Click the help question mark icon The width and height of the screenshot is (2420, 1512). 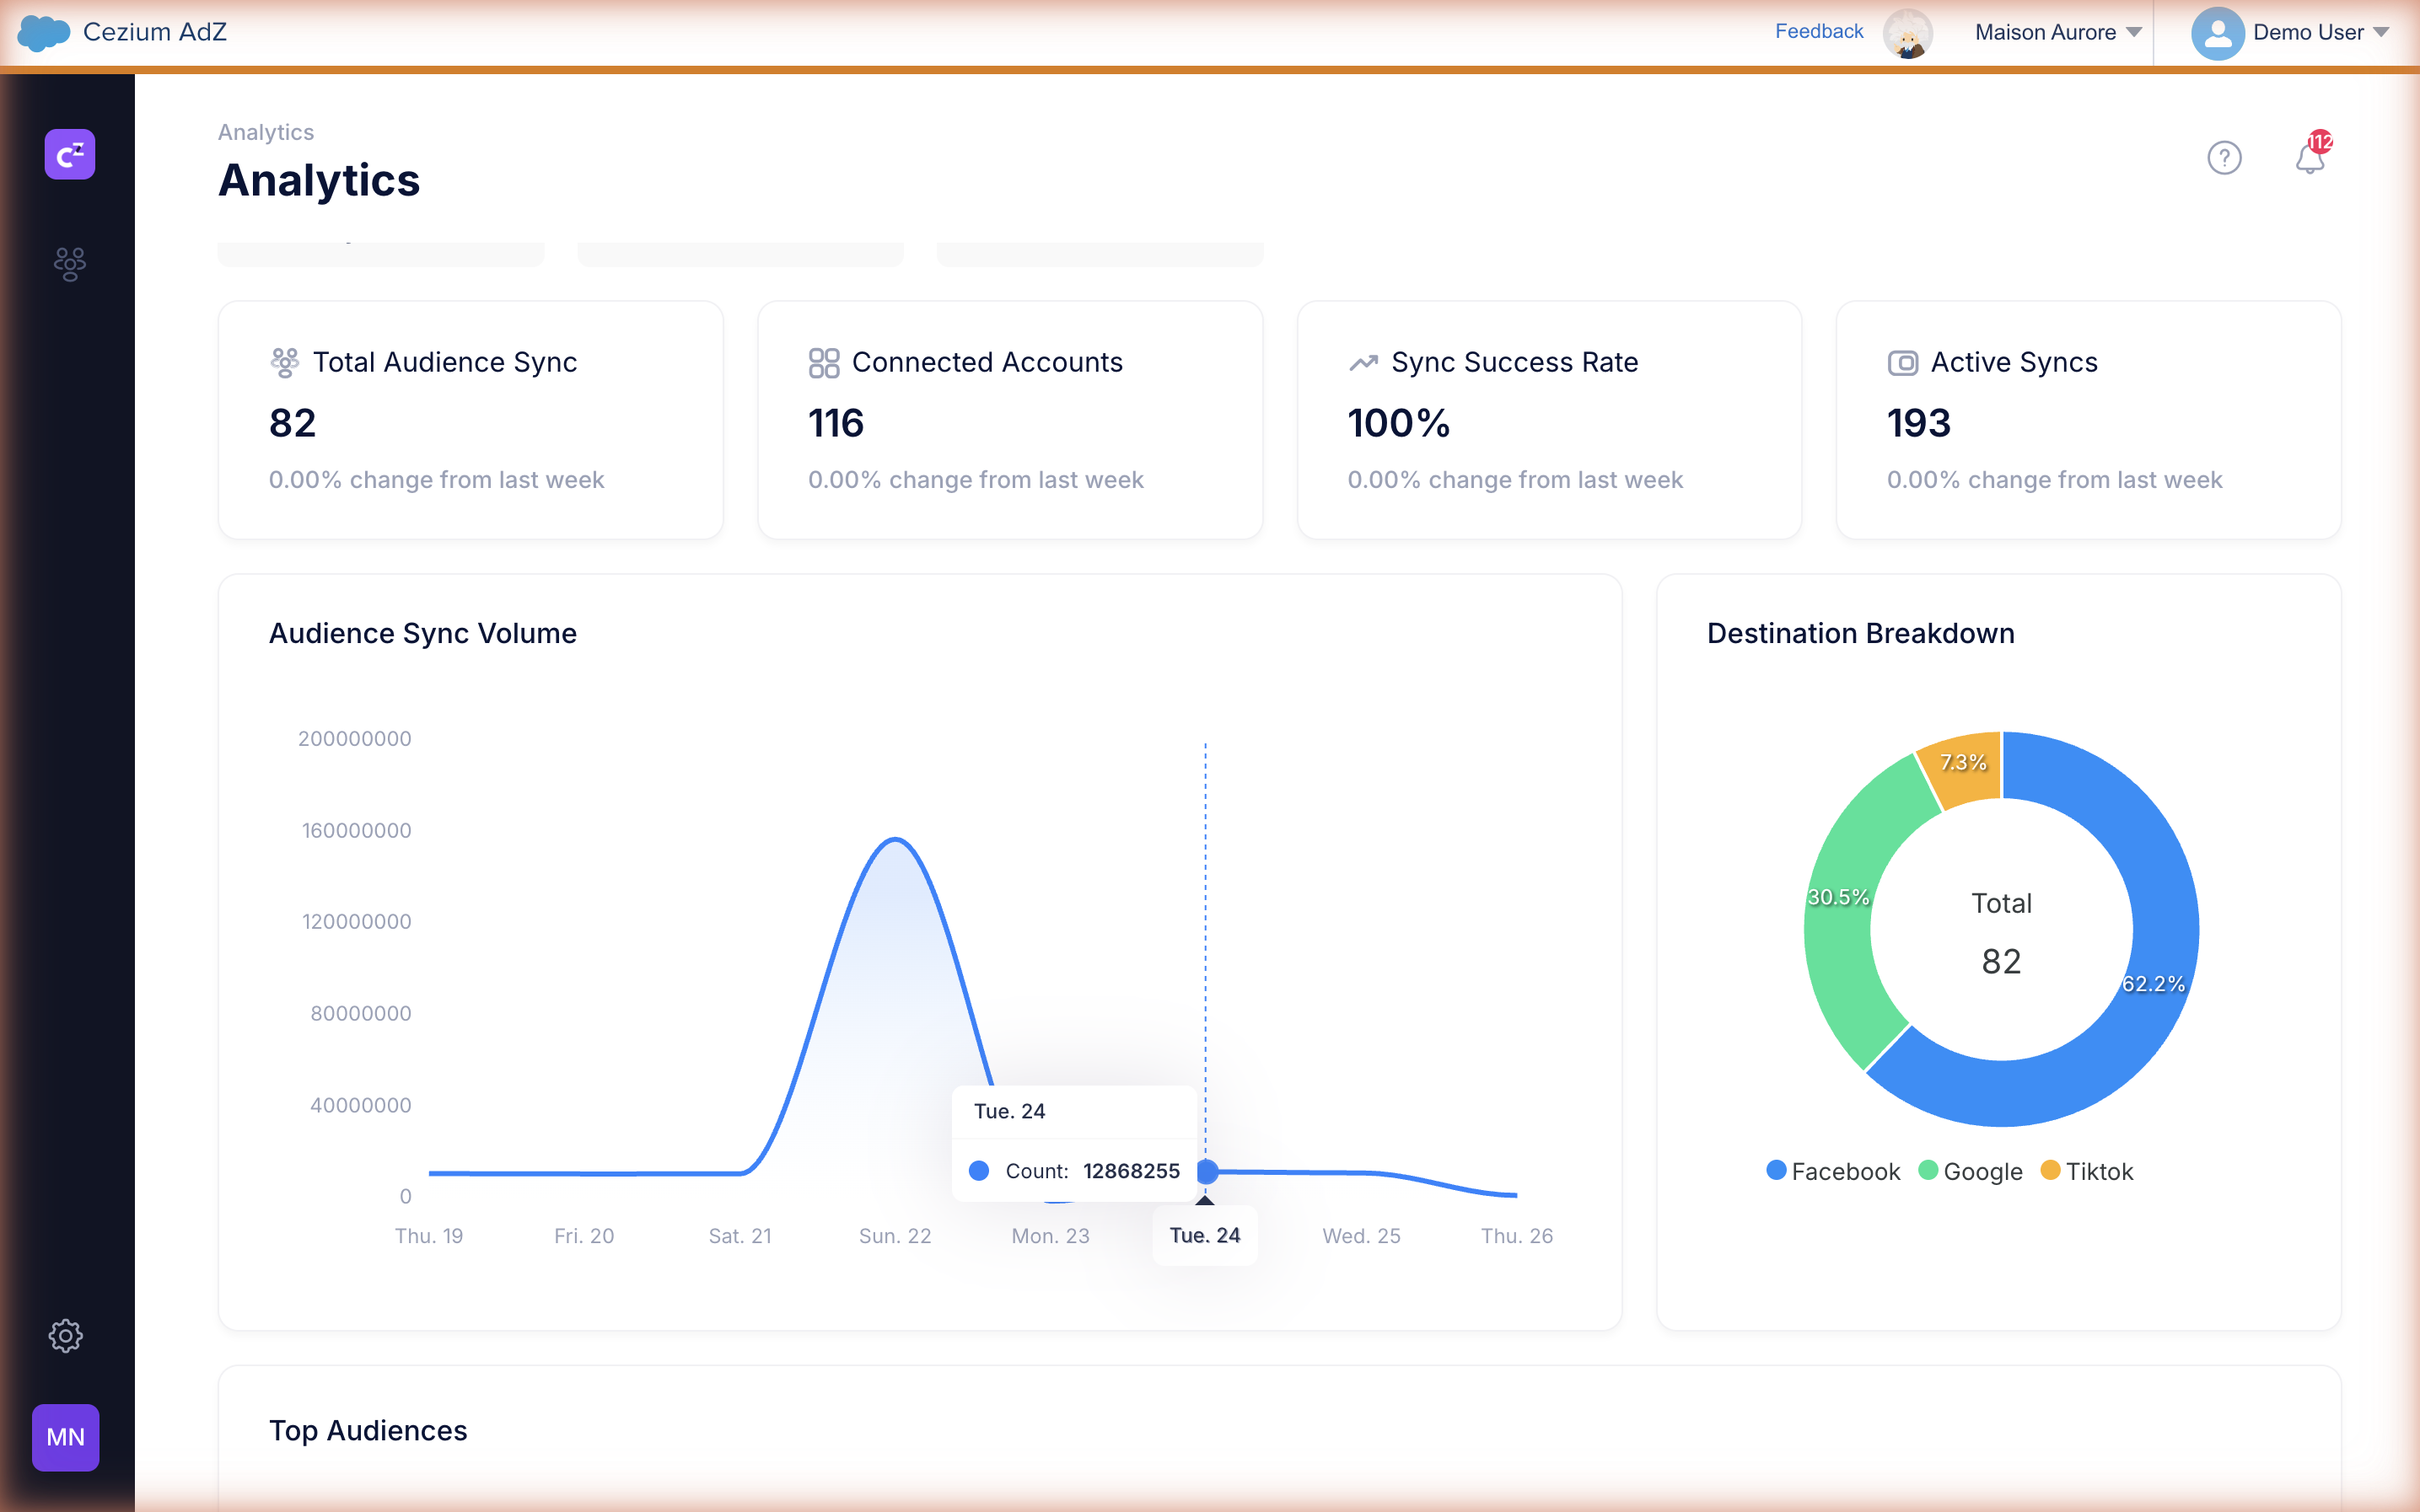click(2224, 158)
